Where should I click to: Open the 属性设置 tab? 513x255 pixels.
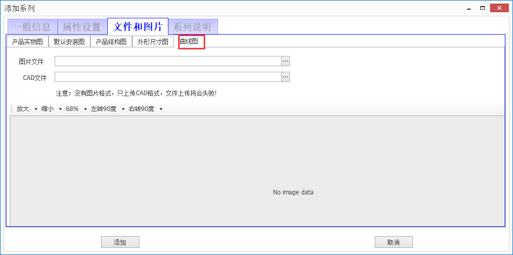click(83, 27)
